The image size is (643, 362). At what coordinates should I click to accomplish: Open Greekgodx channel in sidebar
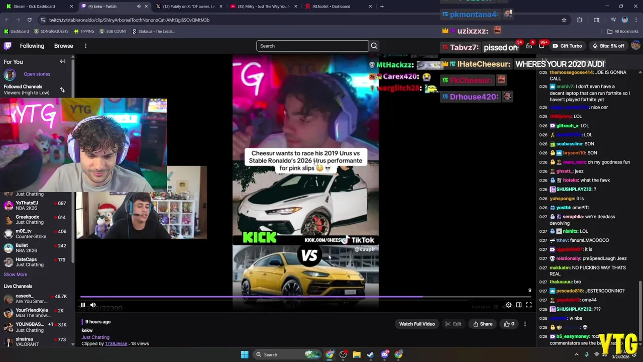35,220
